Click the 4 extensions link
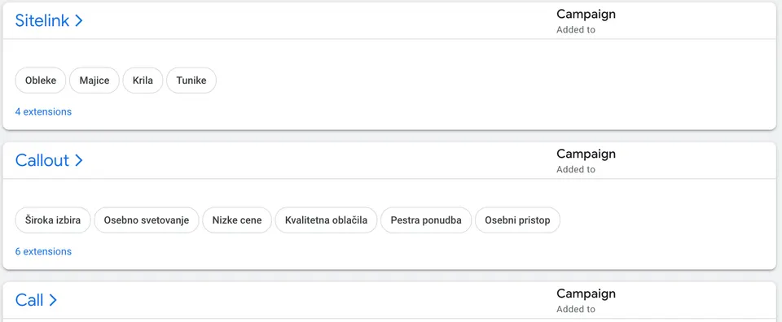This screenshot has height=322, width=782. (43, 111)
